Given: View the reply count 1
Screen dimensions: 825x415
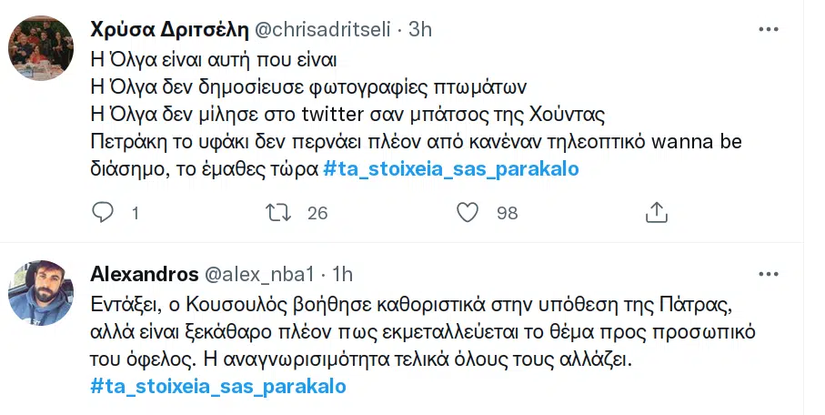Looking at the screenshot, I should tap(136, 213).
